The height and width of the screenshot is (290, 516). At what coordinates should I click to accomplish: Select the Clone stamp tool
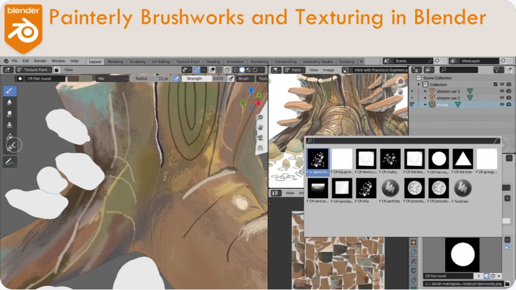pyautogui.click(x=10, y=125)
